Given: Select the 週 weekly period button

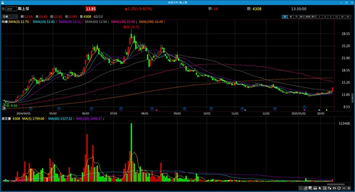Looking at the screenshot, I should tap(291, 17).
